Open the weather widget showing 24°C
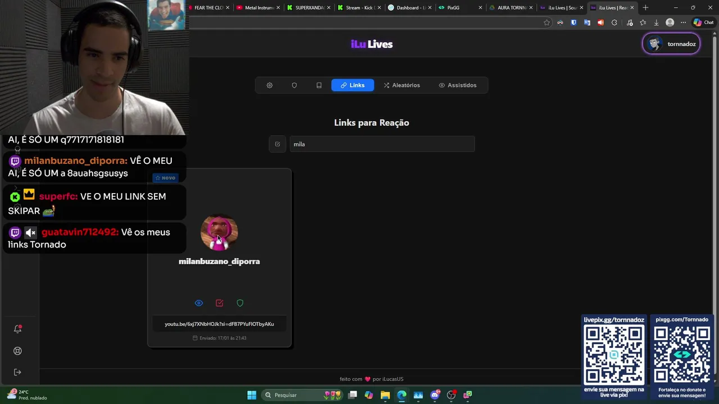Image resolution: width=719 pixels, height=404 pixels. (27, 395)
